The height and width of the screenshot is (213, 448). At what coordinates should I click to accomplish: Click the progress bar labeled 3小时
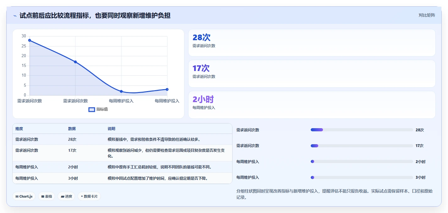click(362, 177)
